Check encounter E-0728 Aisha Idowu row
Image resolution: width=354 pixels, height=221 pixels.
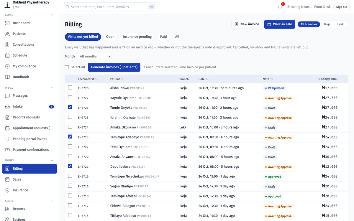coord(70,88)
